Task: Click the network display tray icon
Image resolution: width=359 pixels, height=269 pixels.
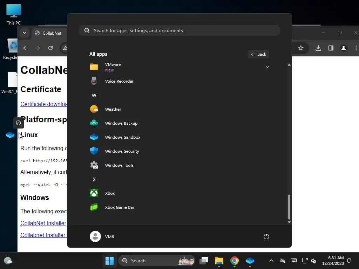Action: pyautogui.click(x=305, y=261)
